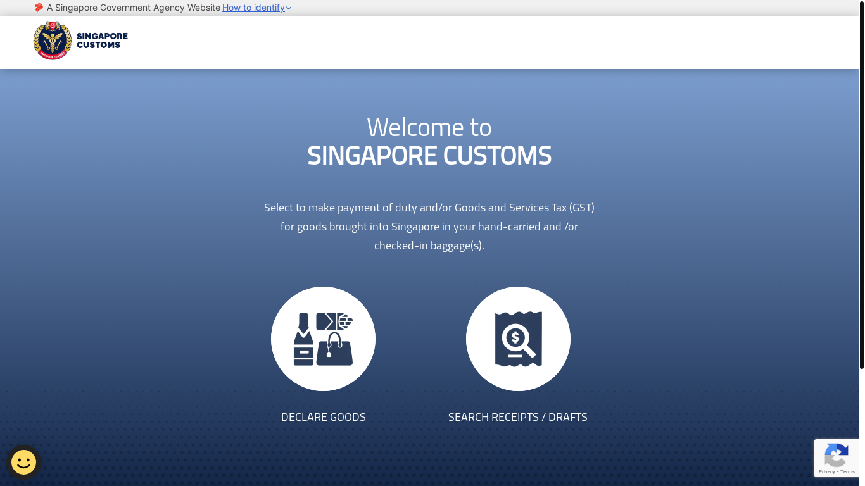Click the bold SINGAPORE CUSTOMS main heading
This screenshot has width=865, height=486.
pos(429,156)
